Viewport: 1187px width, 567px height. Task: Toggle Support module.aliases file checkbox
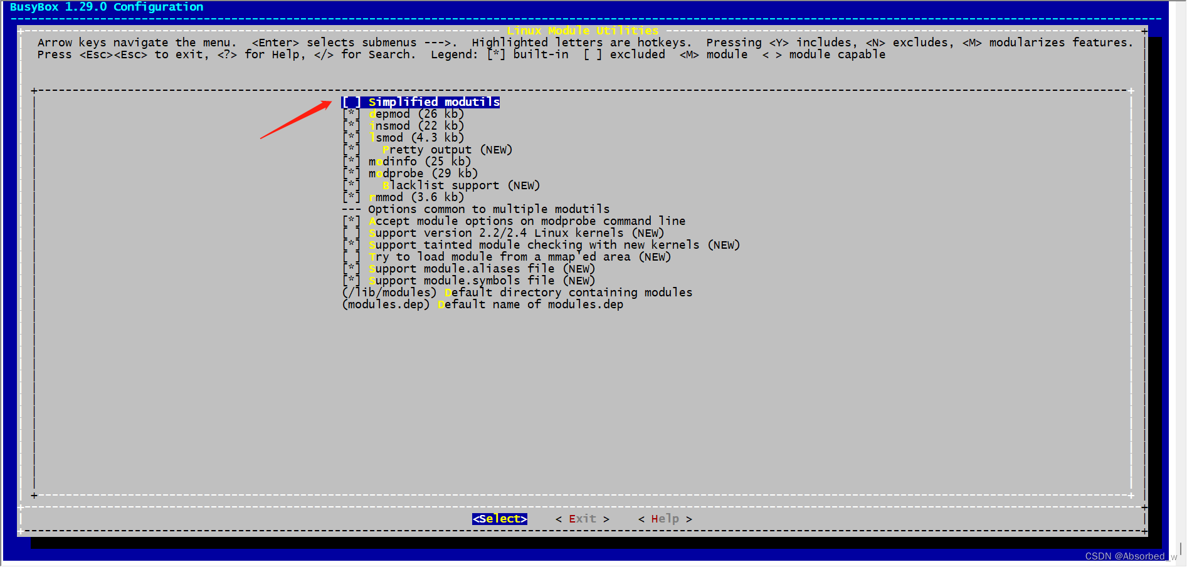(x=351, y=269)
